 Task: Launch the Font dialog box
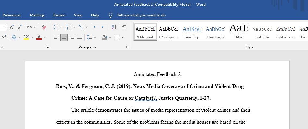click(x=47, y=47)
